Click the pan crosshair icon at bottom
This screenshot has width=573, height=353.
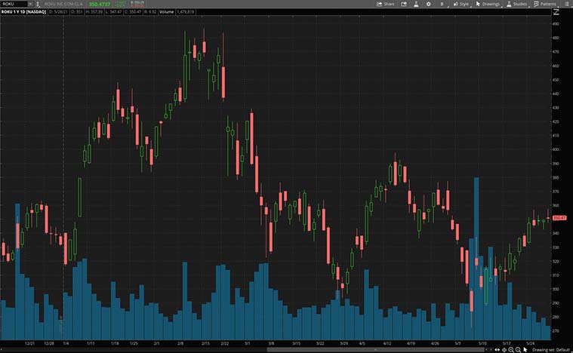click(503, 350)
